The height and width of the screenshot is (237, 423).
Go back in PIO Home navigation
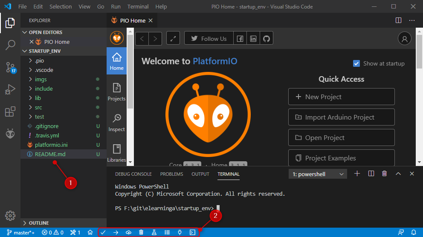click(142, 39)
